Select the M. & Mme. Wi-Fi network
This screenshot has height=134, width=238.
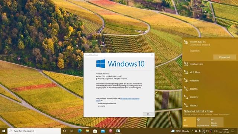point(210,72)
